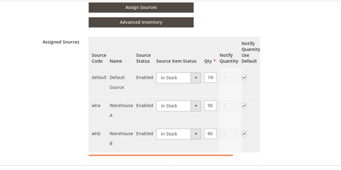Viewport: 341px width, 170px height.
Task: Uncheck Notify Quantity Use Default for default source
Action: pyautogui.click(x=244, y=77)
